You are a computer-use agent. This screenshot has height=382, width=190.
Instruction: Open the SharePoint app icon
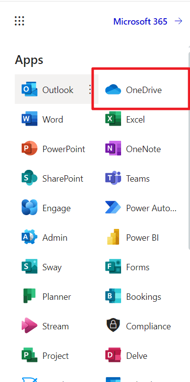(30, 178)
